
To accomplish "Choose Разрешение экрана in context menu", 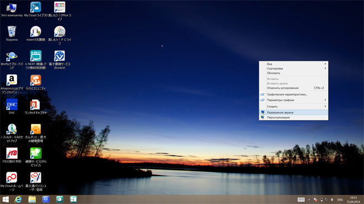I will coord(293,113).
